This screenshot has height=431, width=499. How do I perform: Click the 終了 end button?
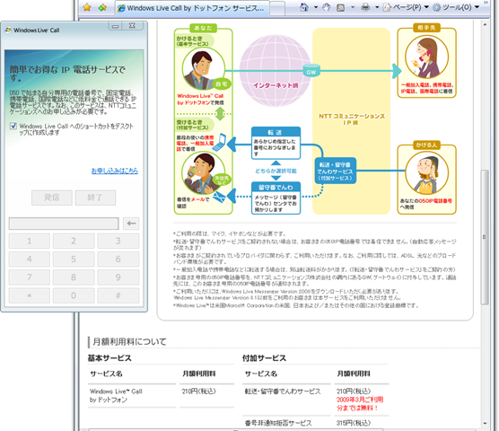[x=95, y=198]
